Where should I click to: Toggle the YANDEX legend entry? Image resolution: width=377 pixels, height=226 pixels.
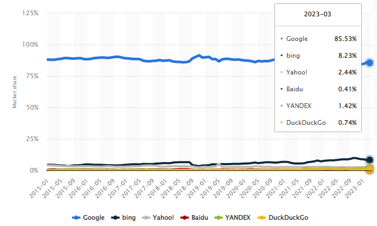point(232,218)
